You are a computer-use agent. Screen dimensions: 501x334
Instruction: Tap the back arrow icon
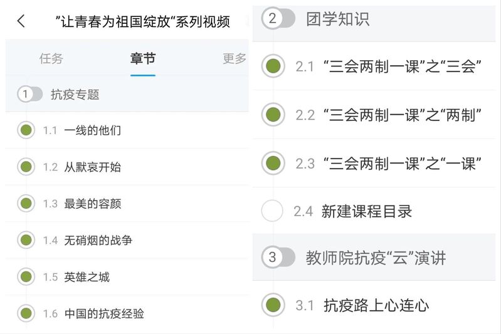tap(21, 21)
